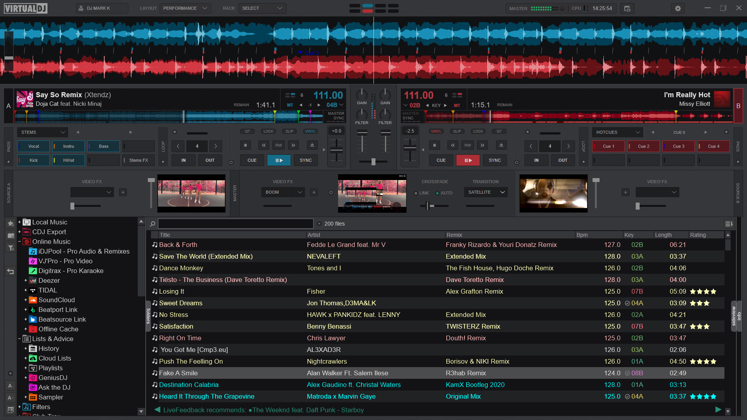This screenshot has width=747, height=420.
Task: Trigger the Cue 3 hotcue pad
Action: [678, 146]
